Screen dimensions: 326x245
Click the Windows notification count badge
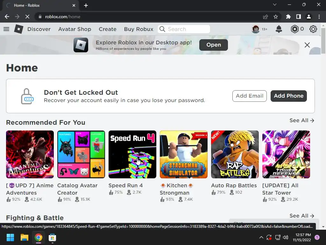coord(317,237)
